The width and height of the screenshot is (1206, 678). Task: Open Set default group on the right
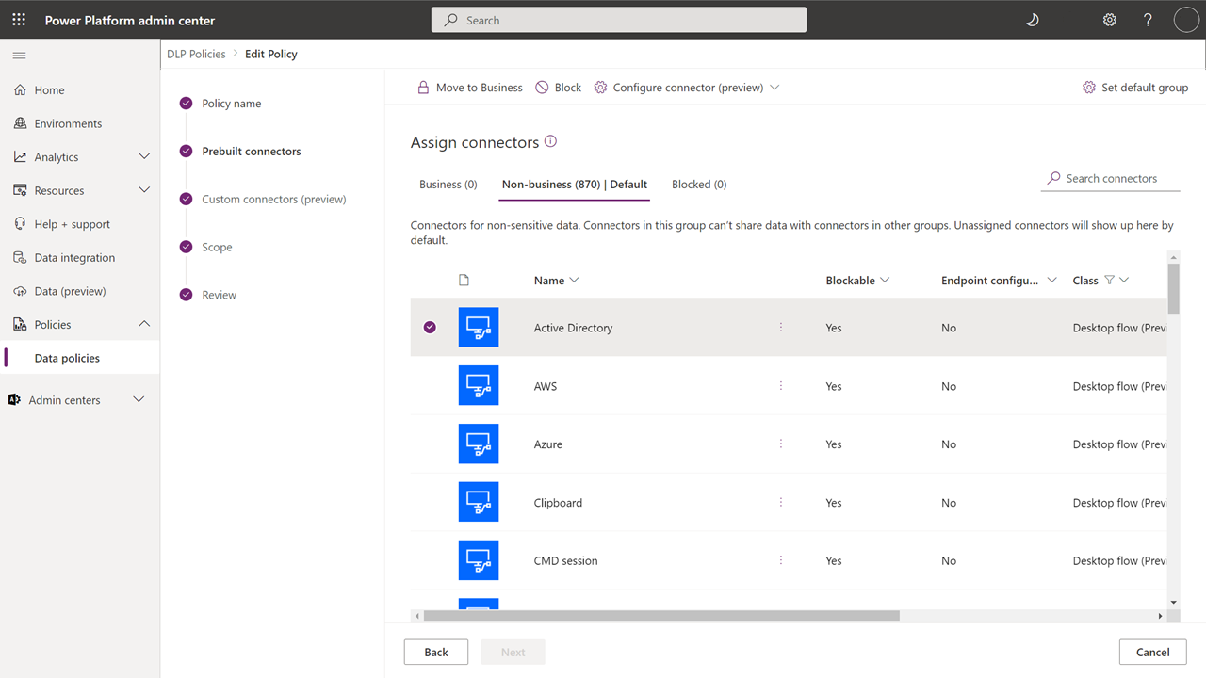pyautogui.click(x=1135, y=87)
